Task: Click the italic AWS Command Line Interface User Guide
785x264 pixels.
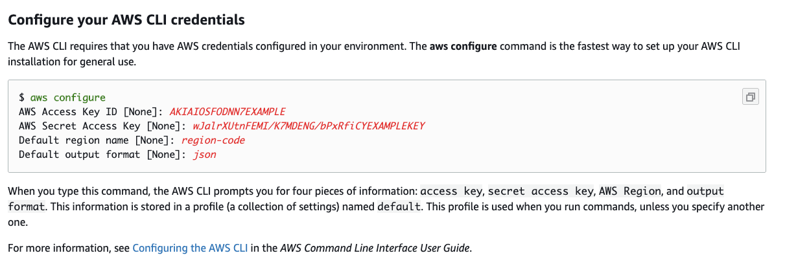Action: (x=375, y=248)
